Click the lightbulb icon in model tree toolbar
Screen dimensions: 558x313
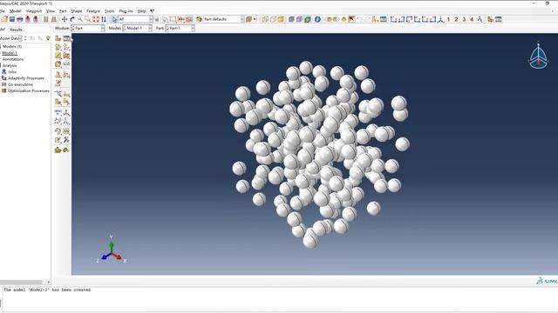(48, 38)
